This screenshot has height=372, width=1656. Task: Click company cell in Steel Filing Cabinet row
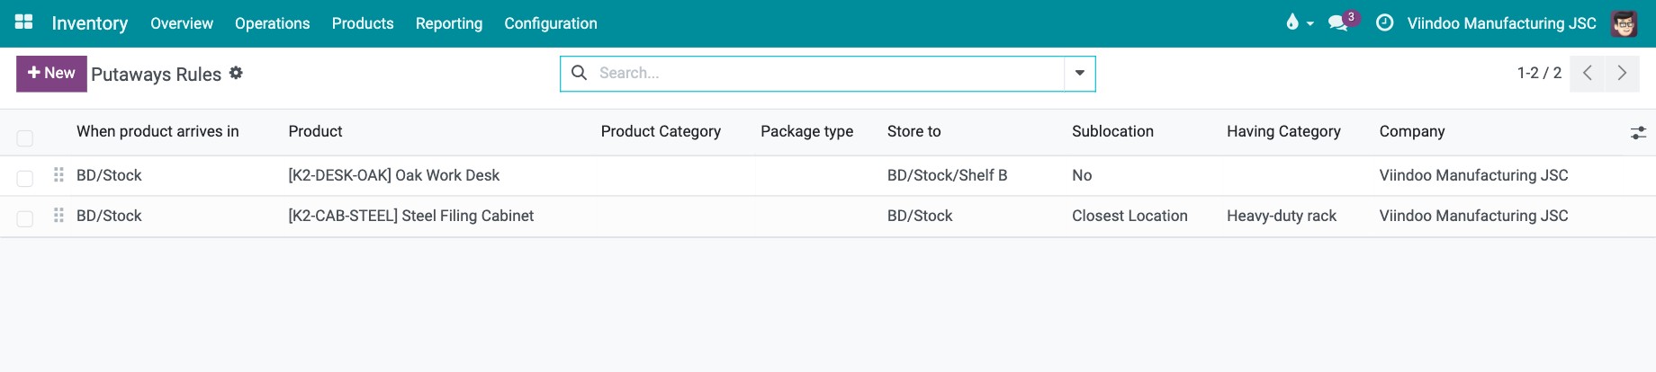click(1473, 216)
